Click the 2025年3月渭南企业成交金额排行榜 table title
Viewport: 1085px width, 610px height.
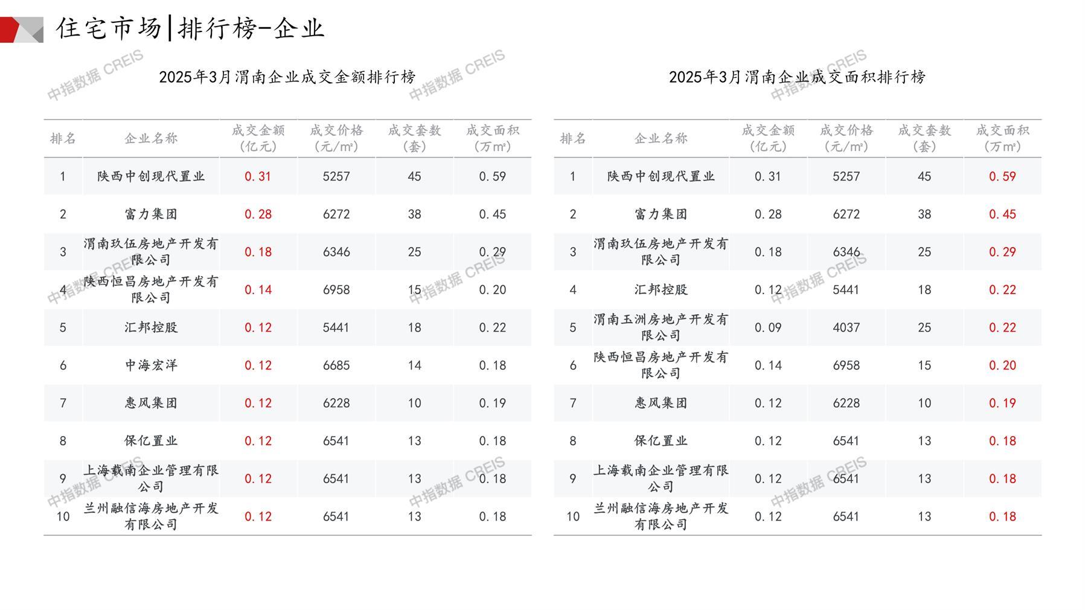pyautogui.click(x=287, y=77)
